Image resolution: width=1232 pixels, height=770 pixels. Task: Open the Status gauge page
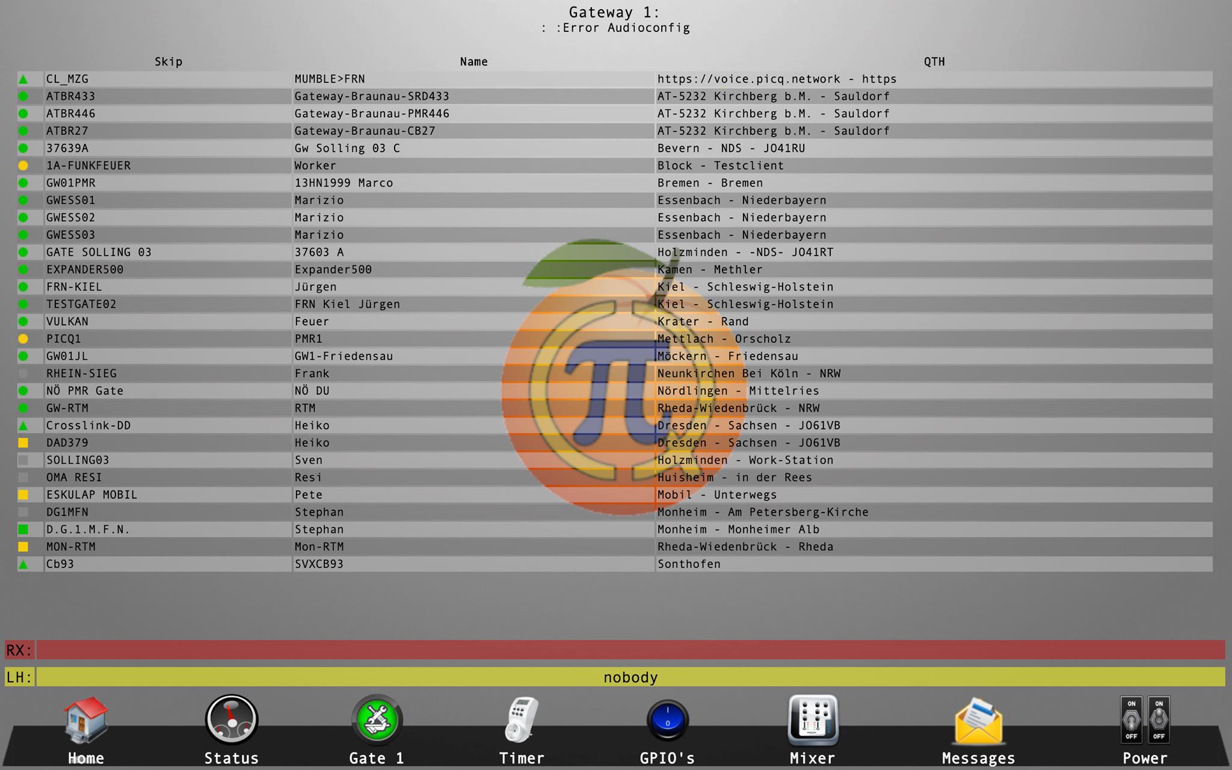[232, 730]
